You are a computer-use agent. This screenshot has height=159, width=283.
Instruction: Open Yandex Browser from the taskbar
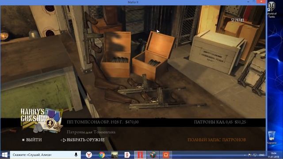click(x=88, y=155)
